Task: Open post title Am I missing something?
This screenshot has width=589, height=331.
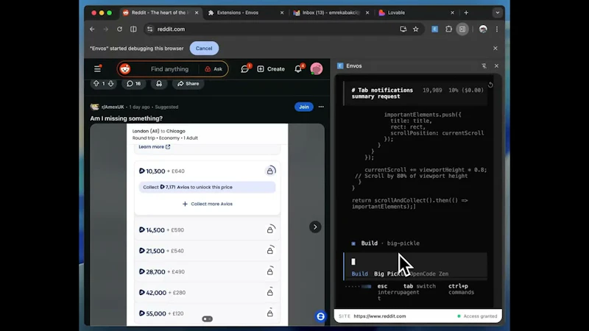Action: coord(126,118)
